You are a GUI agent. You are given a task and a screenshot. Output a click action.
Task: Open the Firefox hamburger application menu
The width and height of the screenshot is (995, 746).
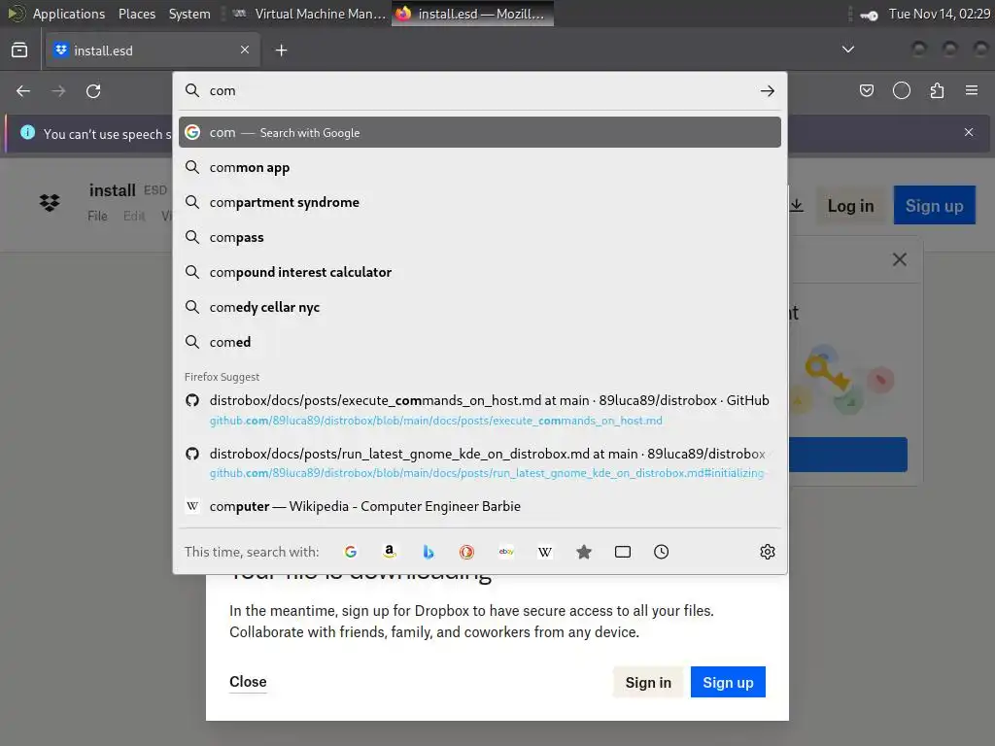tap(972, 90)
